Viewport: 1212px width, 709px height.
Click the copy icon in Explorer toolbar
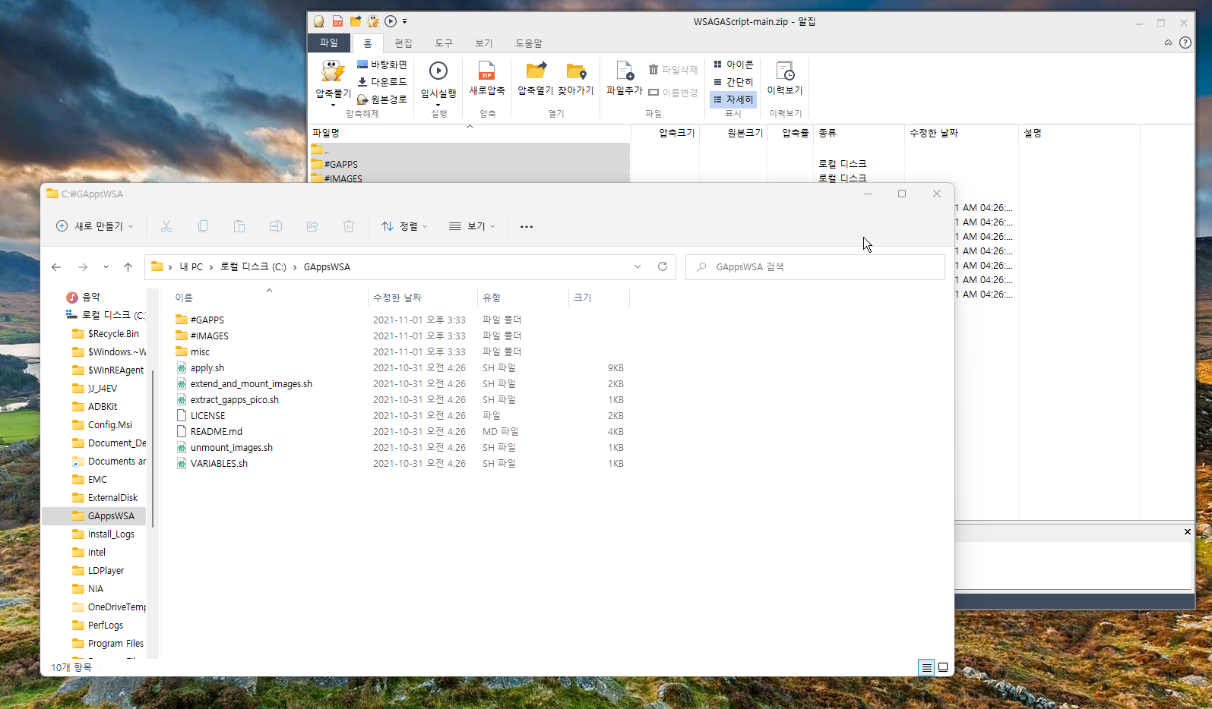[x=203, y=226]
